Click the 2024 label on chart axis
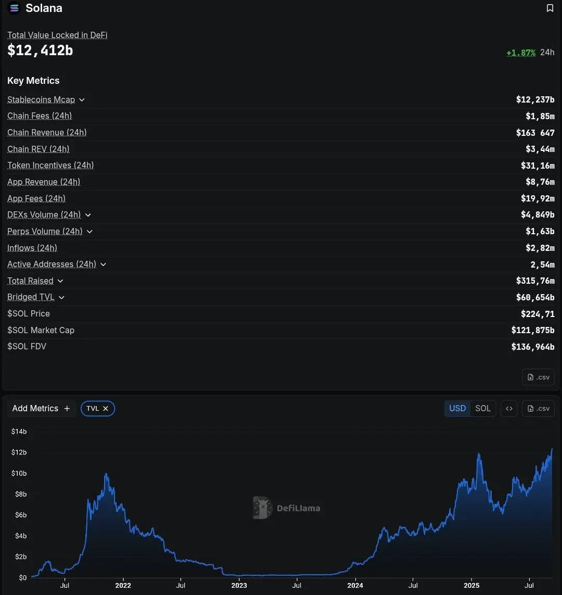Screen dimensions: 562x595 pos(355,586)
